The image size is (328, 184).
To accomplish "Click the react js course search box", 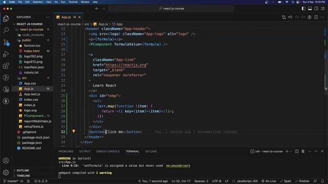I will tap(171, 9).
